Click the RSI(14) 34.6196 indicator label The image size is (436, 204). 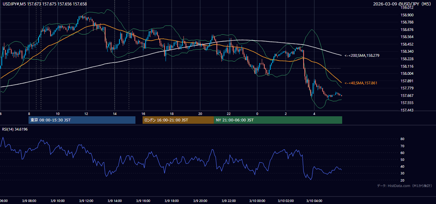15,129
